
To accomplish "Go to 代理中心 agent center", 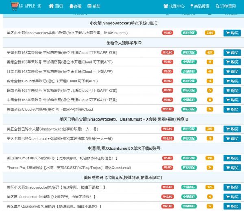I will 174,6.
